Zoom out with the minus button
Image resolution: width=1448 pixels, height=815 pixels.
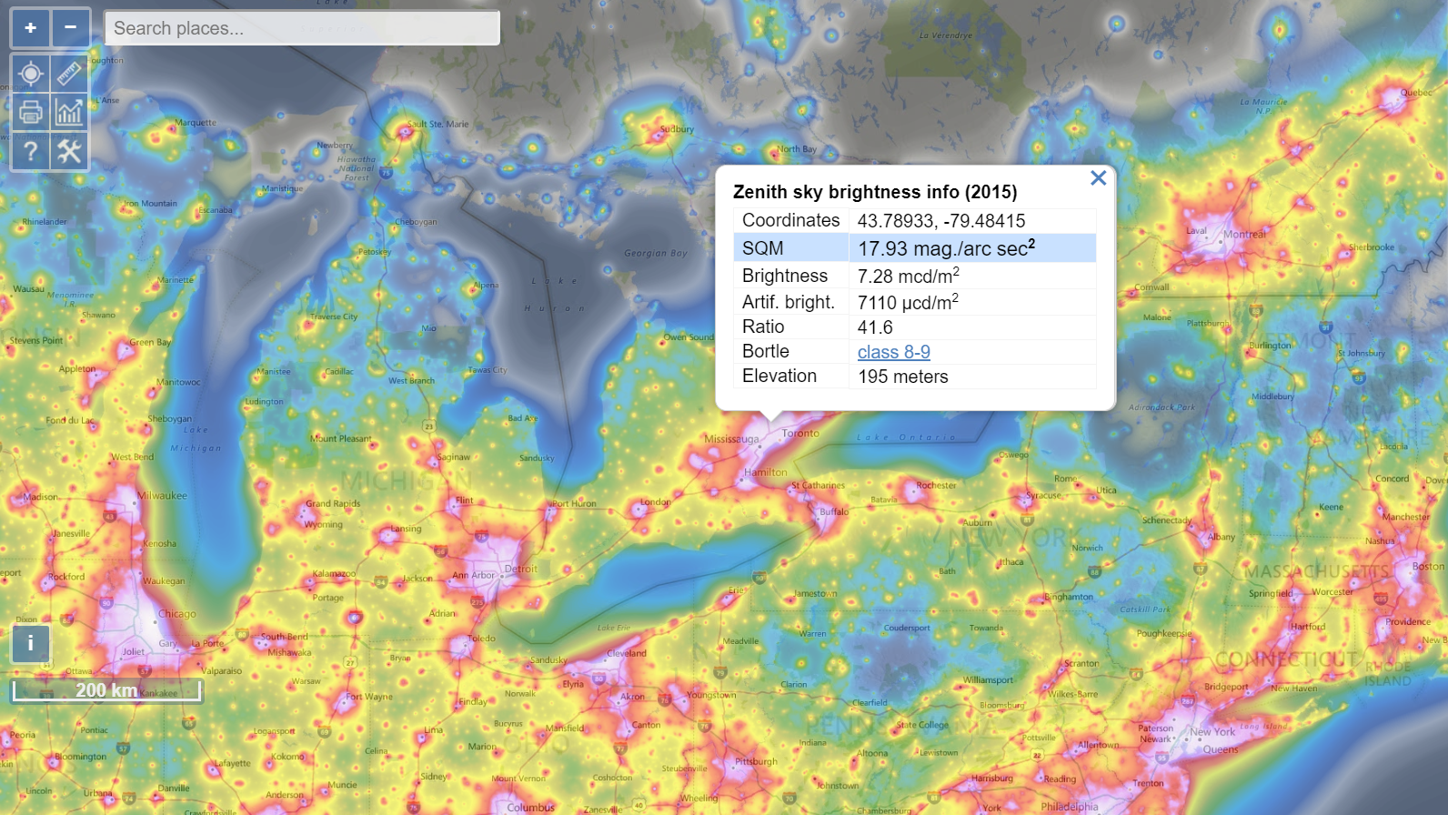[x=70, y=28]
